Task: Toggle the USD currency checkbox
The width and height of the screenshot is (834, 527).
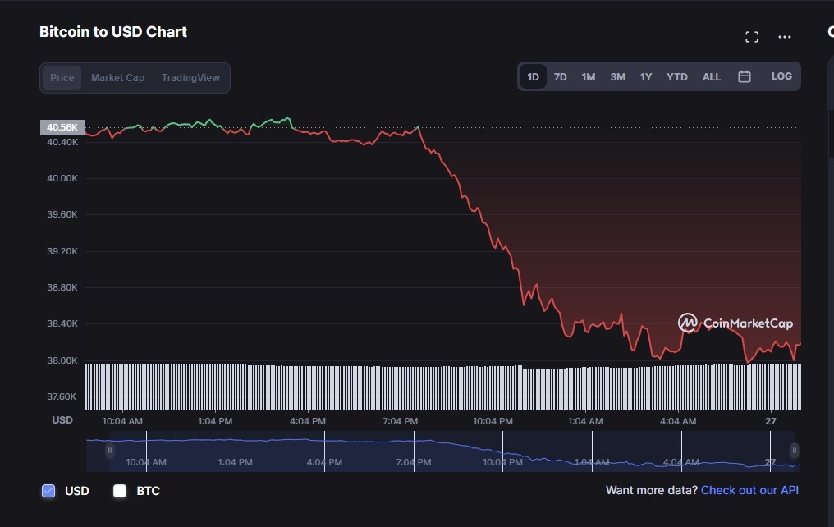Action: pos(48,491)
